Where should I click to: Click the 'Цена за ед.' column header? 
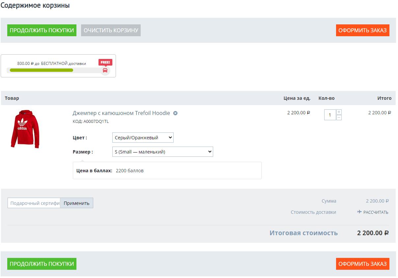(x=297, y=98)
